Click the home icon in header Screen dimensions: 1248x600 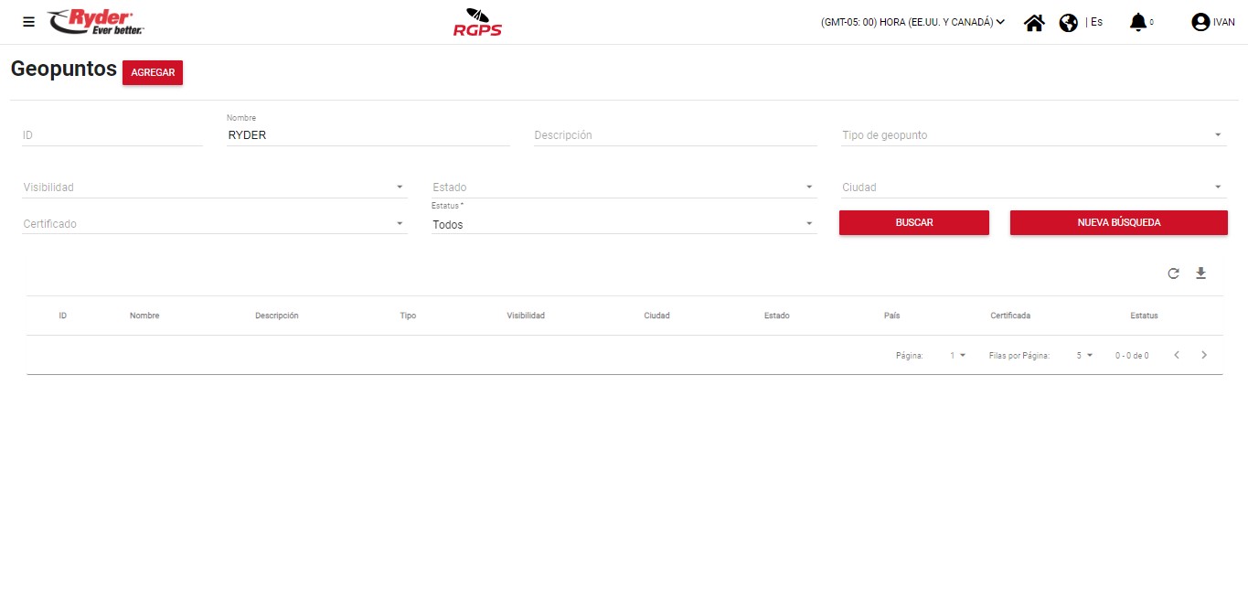1034,23
